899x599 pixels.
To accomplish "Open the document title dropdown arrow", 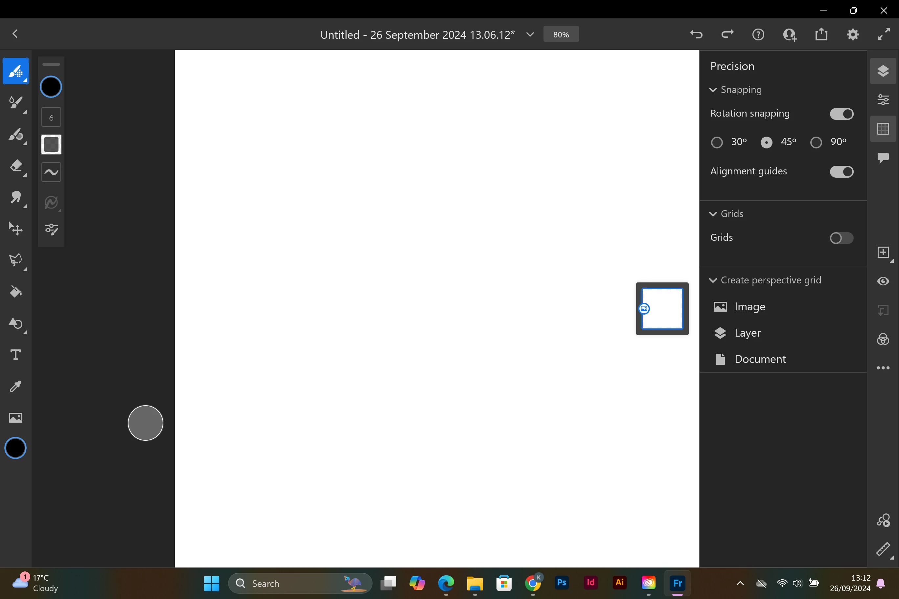I will click(x=530, y=34).
